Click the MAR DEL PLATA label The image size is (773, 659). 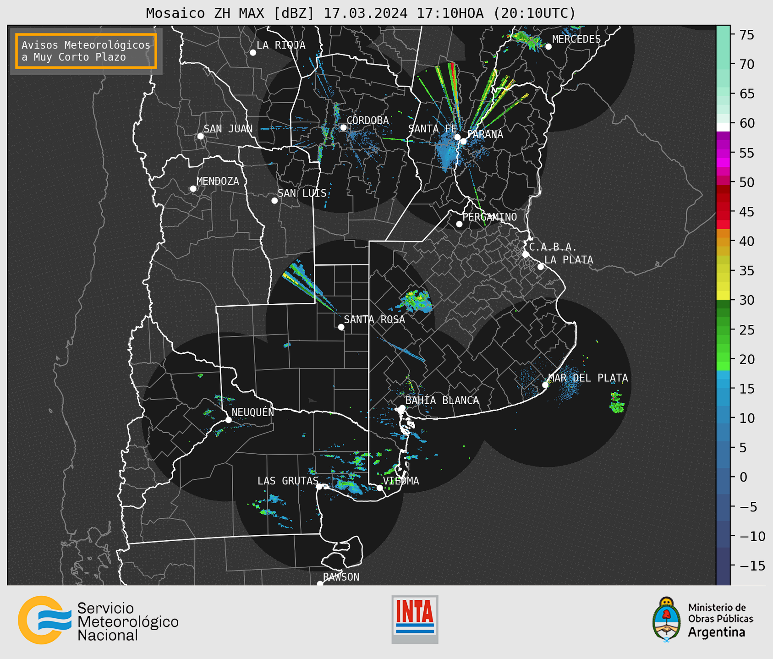tap(588, 378)
